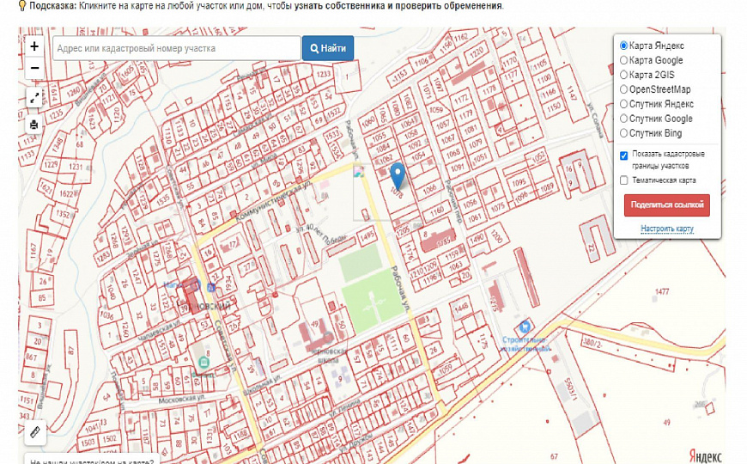Enable Тематическая карта checkbox
747x464 pixels.
624,180
